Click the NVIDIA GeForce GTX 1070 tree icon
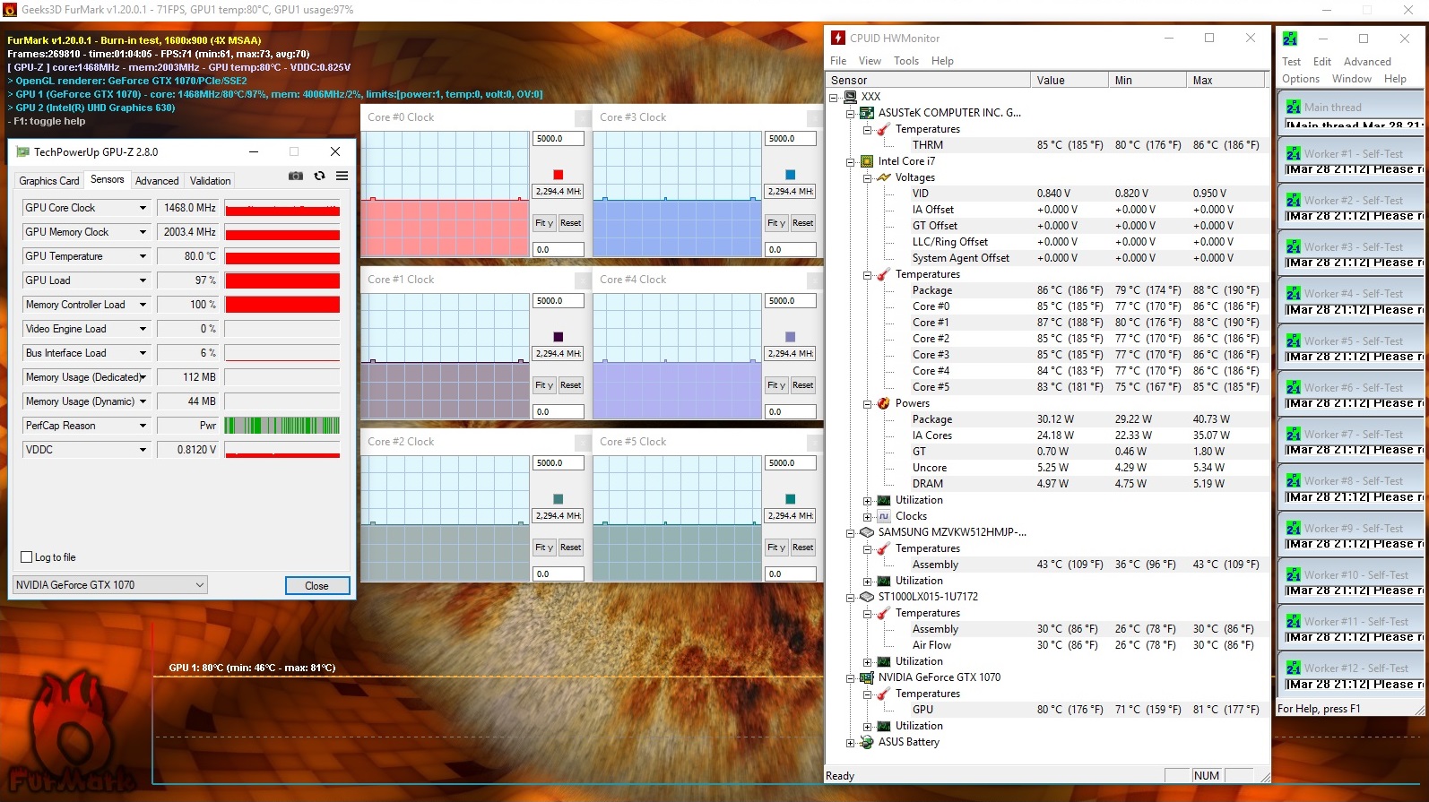 pos(867,677)
